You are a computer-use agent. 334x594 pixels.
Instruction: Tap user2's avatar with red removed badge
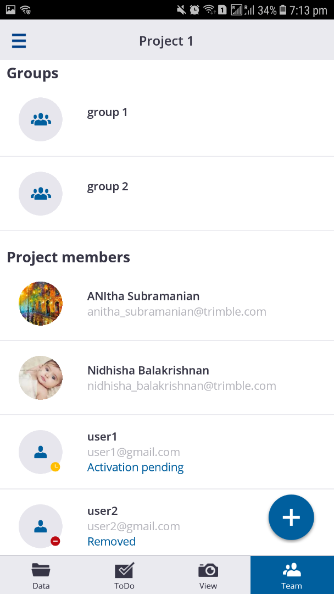(41, 526)
